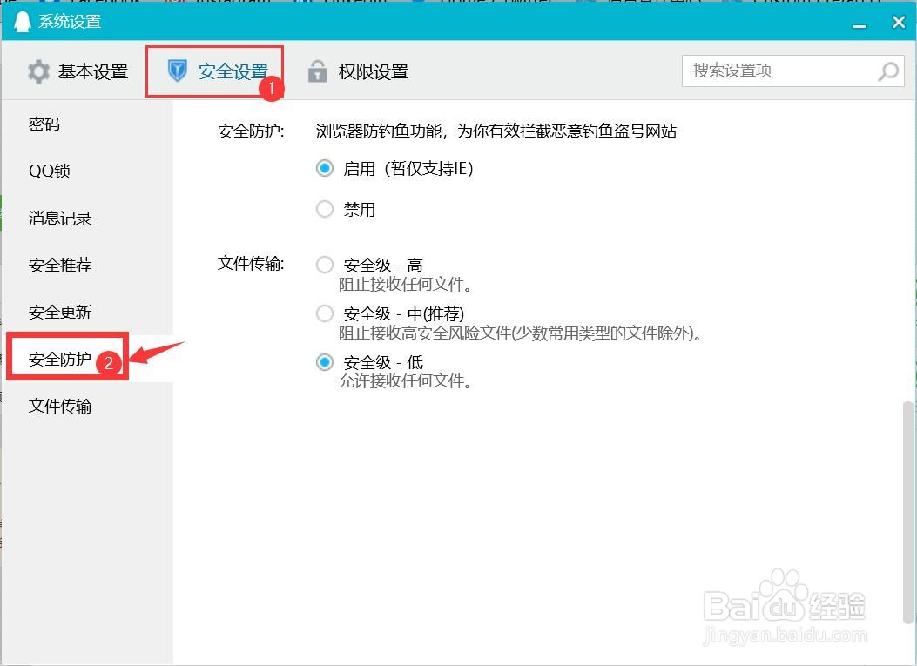Select 密码 in the sidebar
Viewport: 917px width, 666px height.
coord(44,124)
